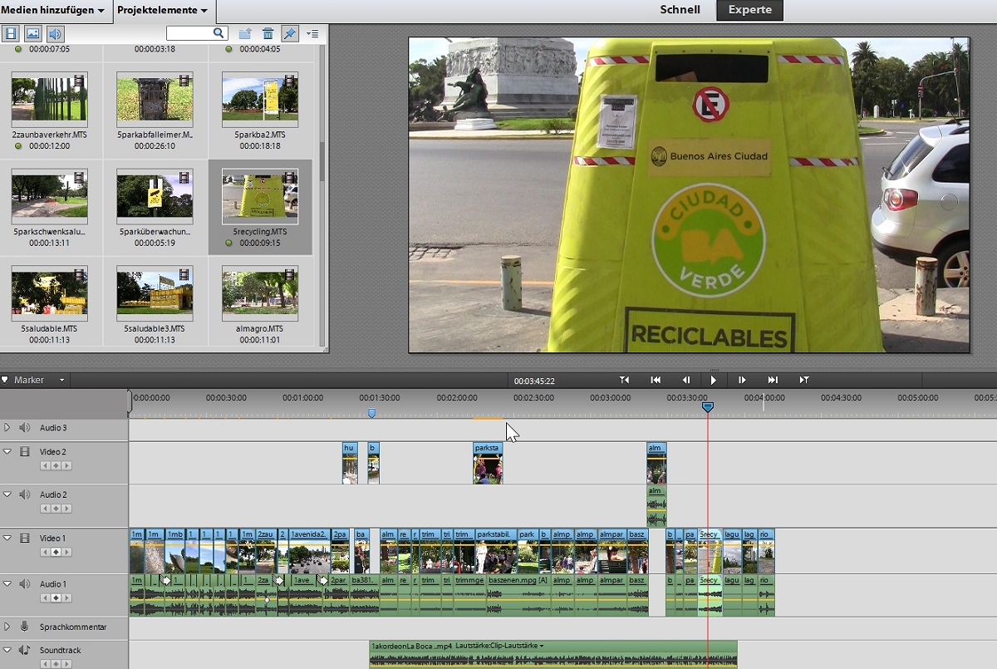Toggle the pin icon on project elements panel
The width and height of the screenshot is (997, 669).
pos(289,34)
